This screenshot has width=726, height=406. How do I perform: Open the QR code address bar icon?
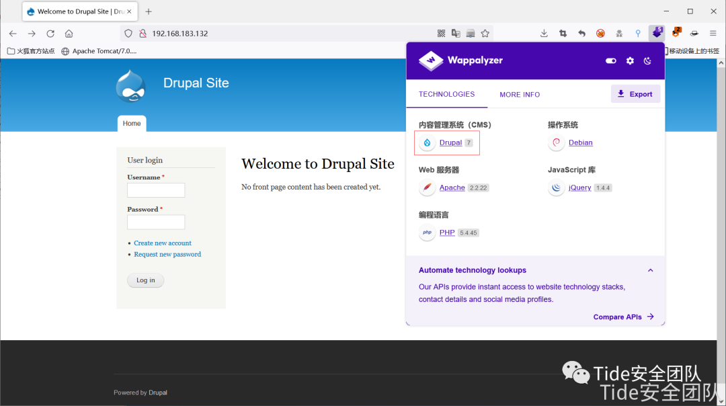click(x=441, y=34)
